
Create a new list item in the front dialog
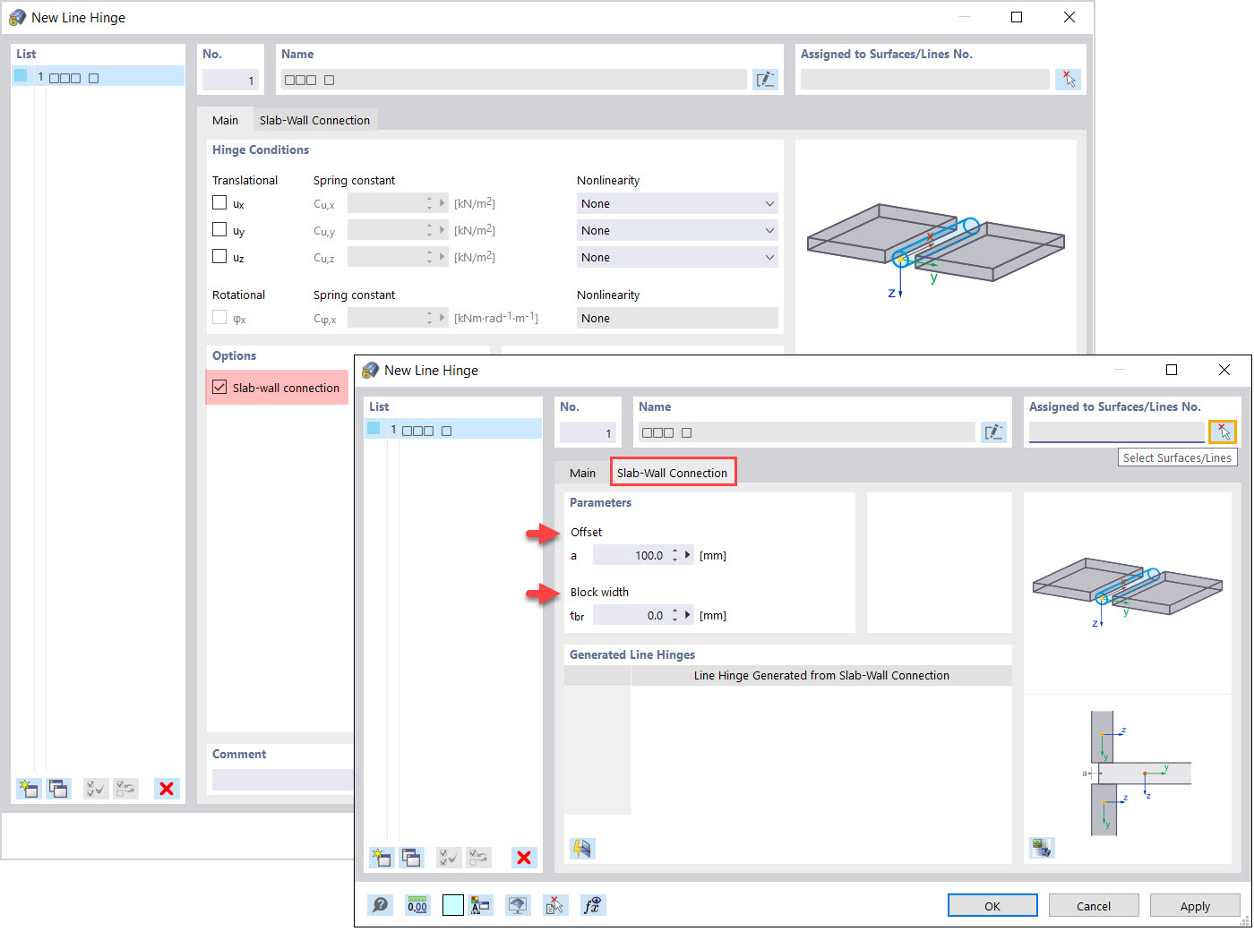[x=382, y=858]
